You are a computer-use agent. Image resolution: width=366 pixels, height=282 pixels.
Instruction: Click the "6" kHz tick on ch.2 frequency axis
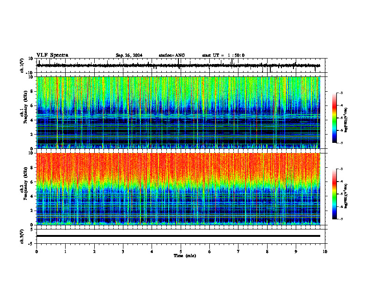(33, 182)
